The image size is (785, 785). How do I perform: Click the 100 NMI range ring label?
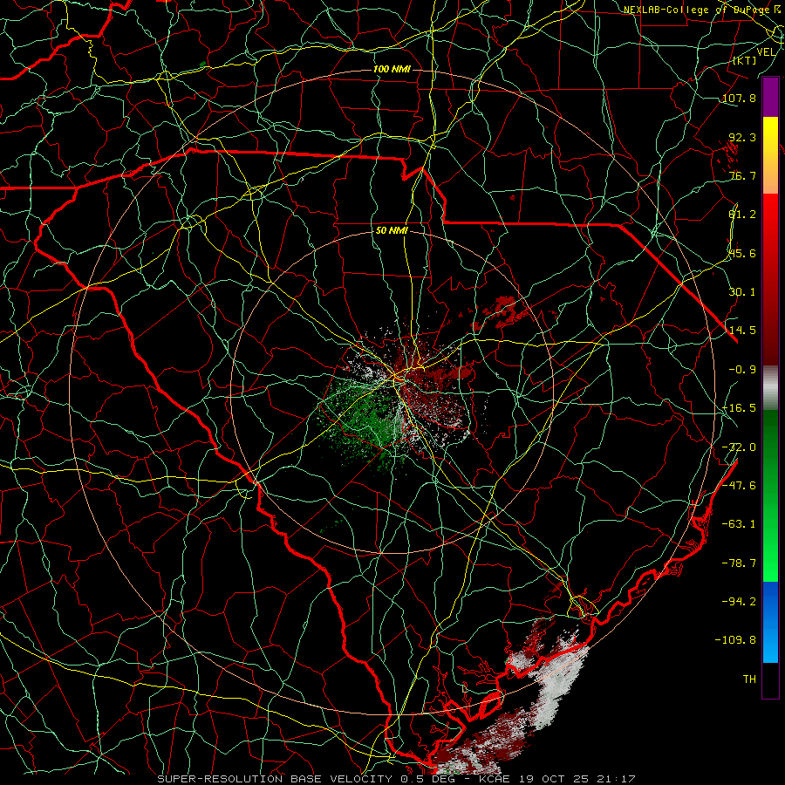point(392,69)
